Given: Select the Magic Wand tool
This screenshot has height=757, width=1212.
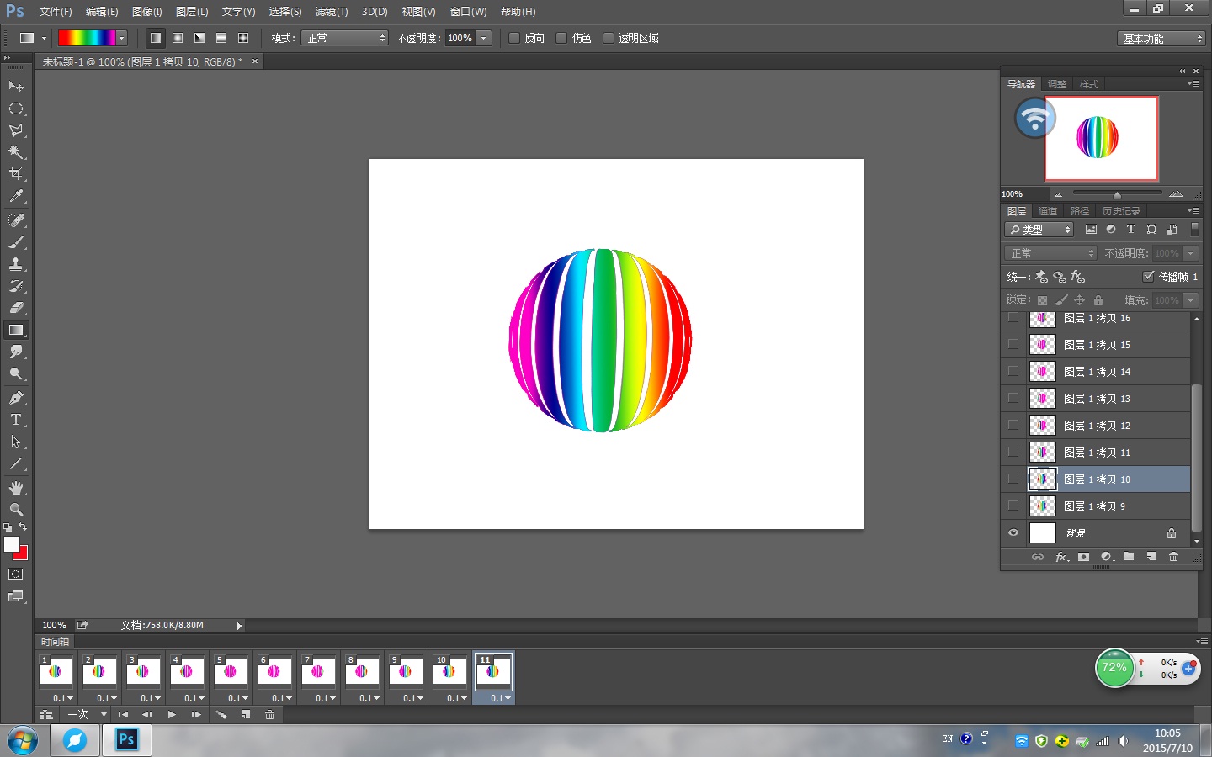Looking at the screenshot, I should click(x=16, y=152).
